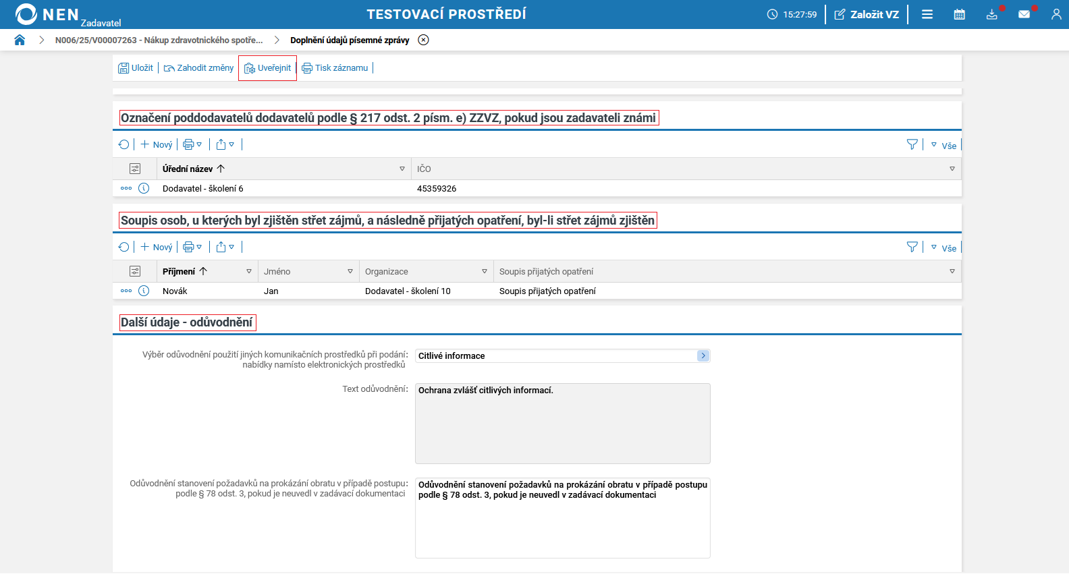Show info for Novák row
Screen dimensions: 1069x574
point(144,291)
